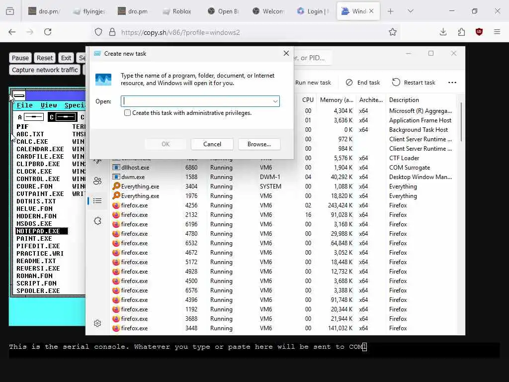Image resolution: width=509 pixels, height=382 pixels.
Task: Select PAINT.EXE in the emulator file list
Action: point(34,239)
